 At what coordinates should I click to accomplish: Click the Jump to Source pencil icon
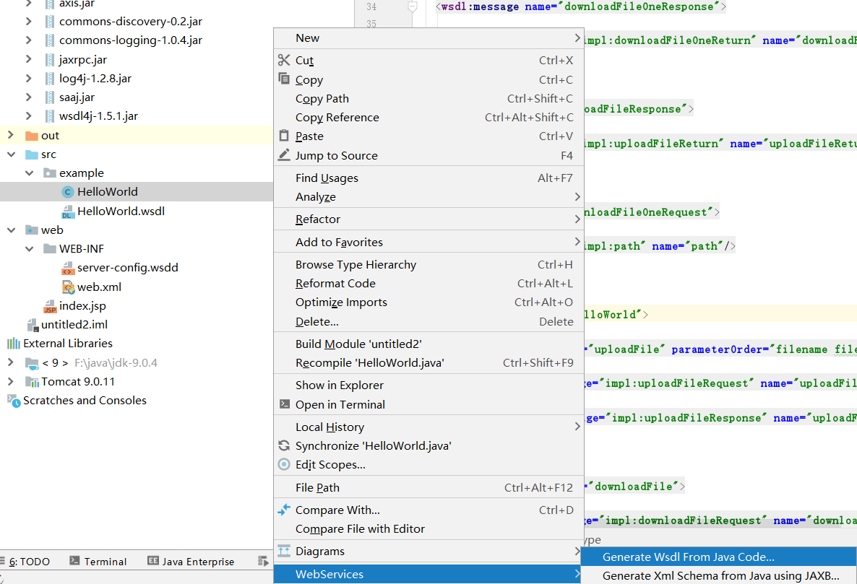284,155
